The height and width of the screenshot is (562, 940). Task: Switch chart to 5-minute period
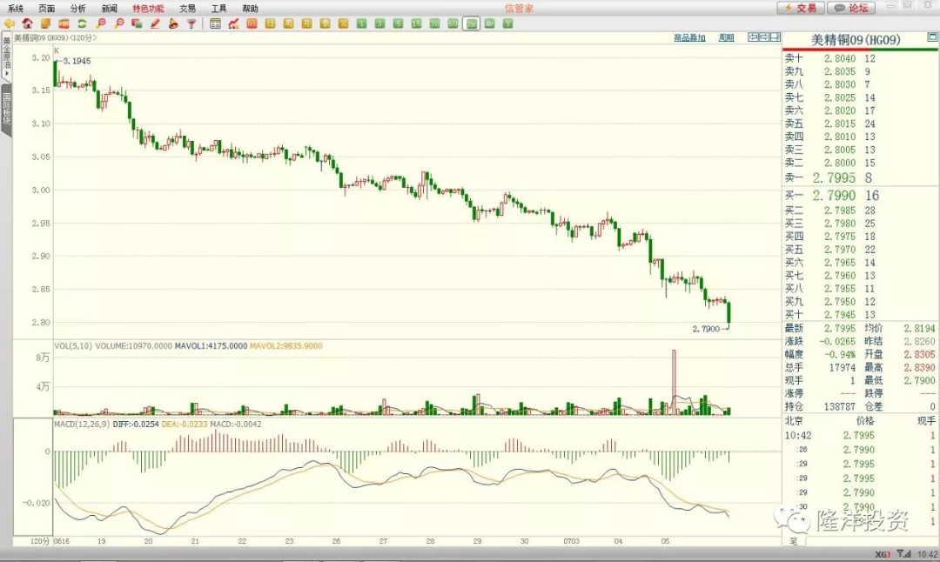pyautogui.click(x=398, y=23)
